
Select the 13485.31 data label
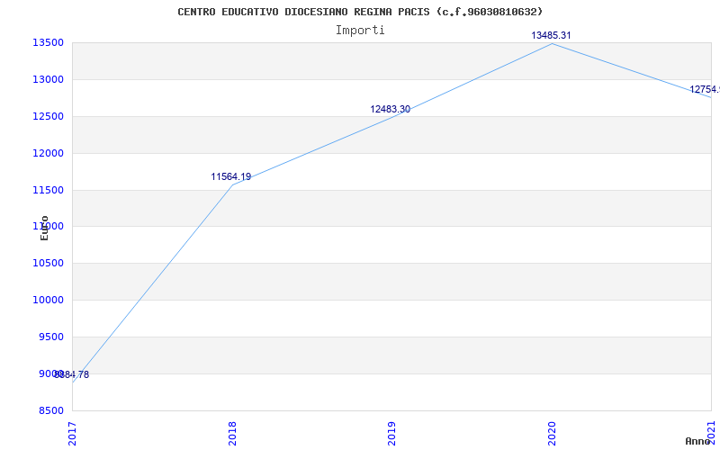551,35
